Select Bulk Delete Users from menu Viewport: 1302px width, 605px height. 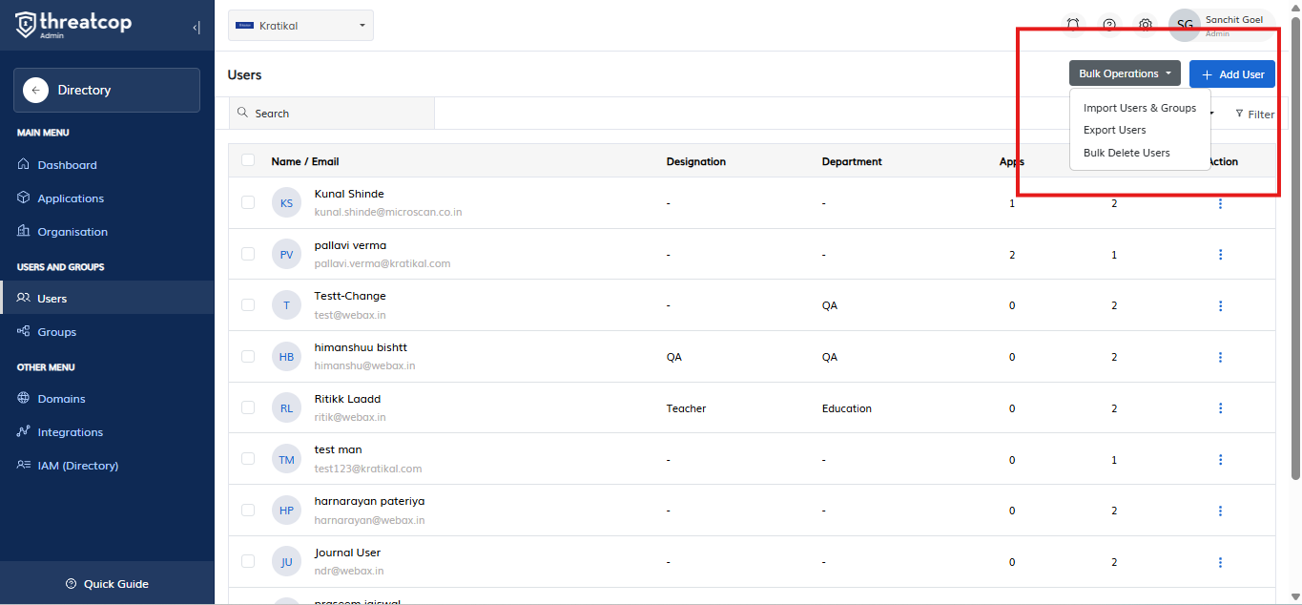[1126, 153]
